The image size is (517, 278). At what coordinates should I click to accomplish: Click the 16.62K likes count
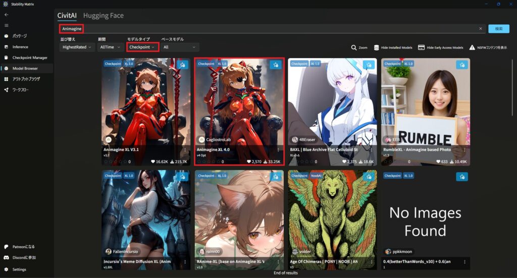click(159, 162)
